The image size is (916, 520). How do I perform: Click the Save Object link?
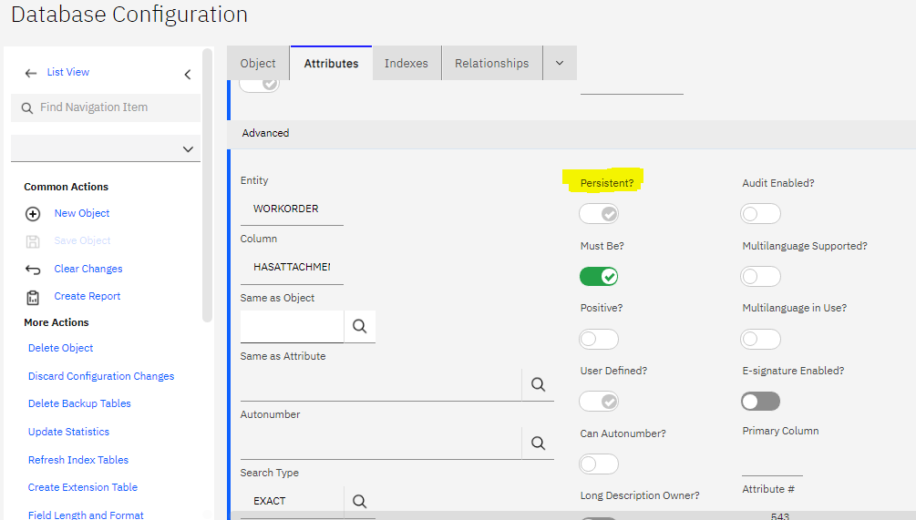[82, 240]
